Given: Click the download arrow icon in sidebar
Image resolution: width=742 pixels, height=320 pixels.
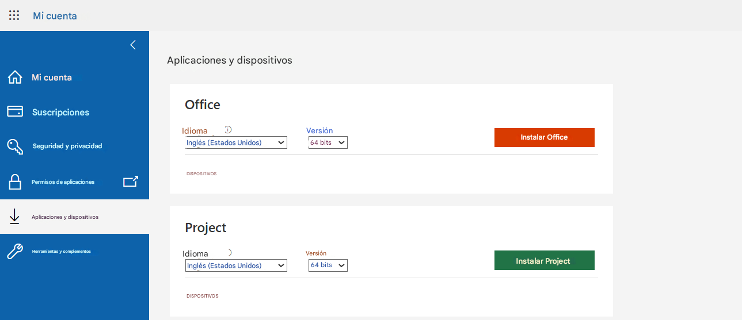Looking at the screenshot, I should click(x=15, y=217).
